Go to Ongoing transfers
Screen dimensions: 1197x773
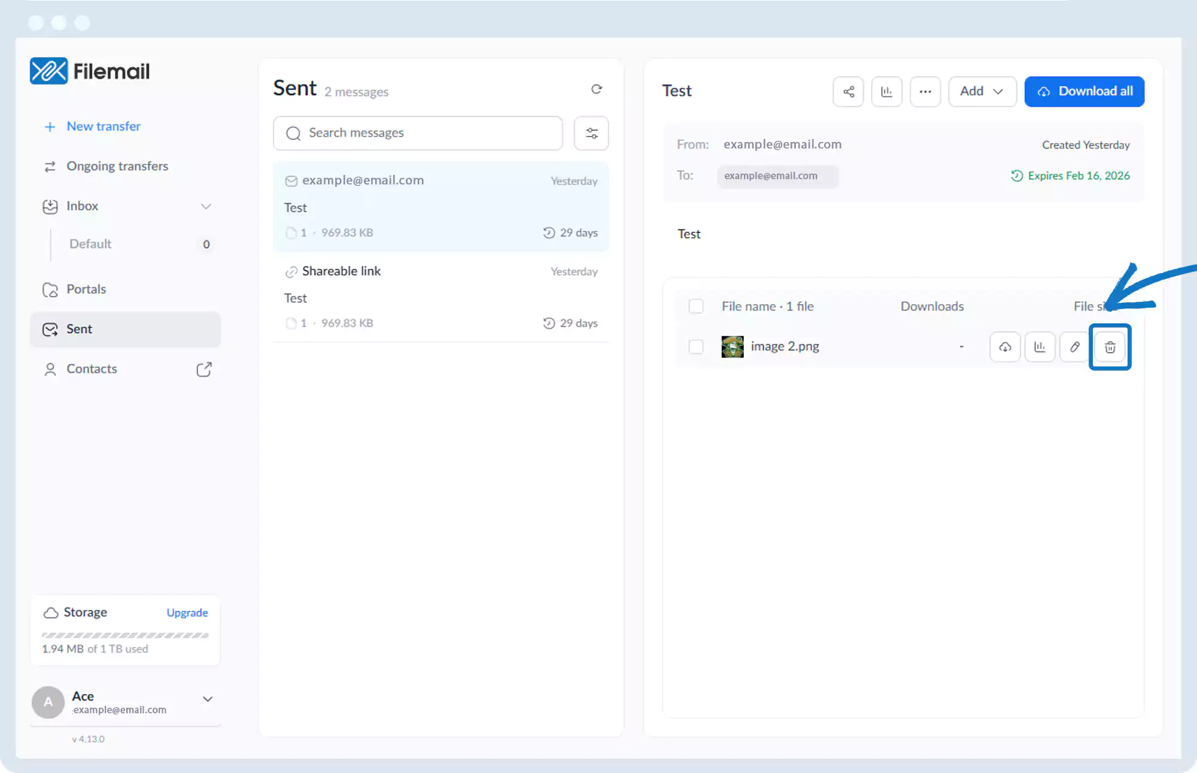tap(117, 166)
